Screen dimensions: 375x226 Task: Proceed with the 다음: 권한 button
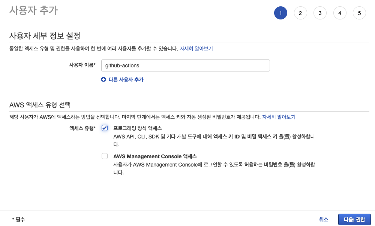point(354,220)
